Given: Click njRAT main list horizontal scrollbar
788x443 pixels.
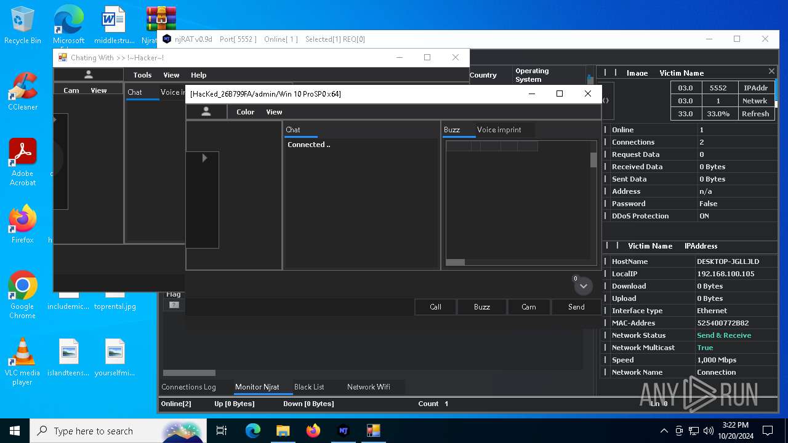Looking at the screenshot, I should point(189,373).
